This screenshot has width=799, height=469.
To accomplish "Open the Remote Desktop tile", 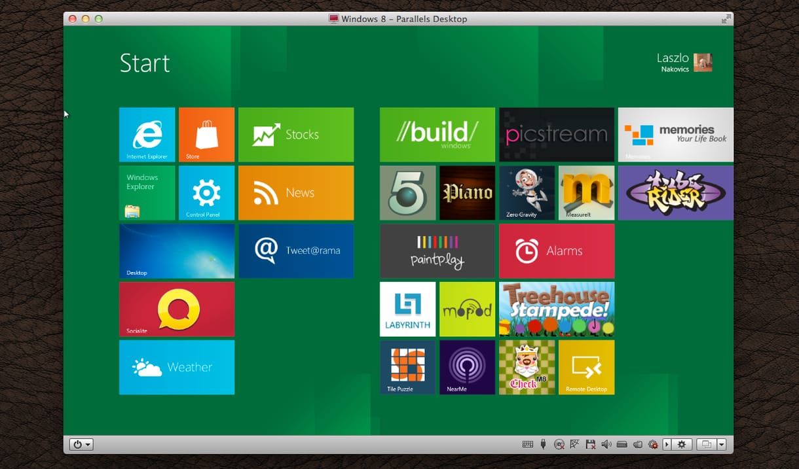I will coord(586,367).
